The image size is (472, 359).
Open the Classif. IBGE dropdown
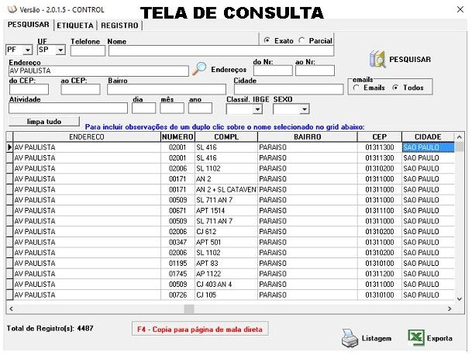pyautogui.click(x=257, y=109)
